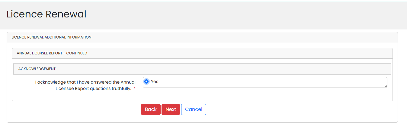Click the Annual Licensee Report - Continued header

pyautogui.click(x=52, y=53)
